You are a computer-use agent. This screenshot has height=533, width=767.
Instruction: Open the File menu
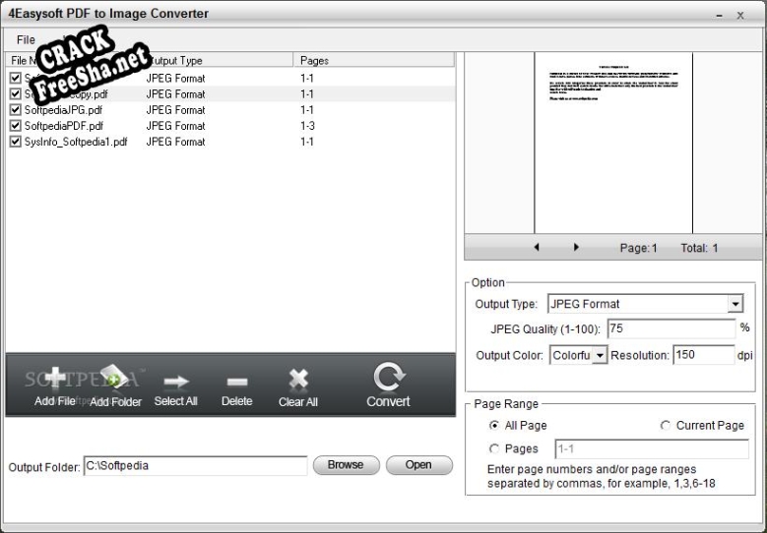(x=26, y=40)
